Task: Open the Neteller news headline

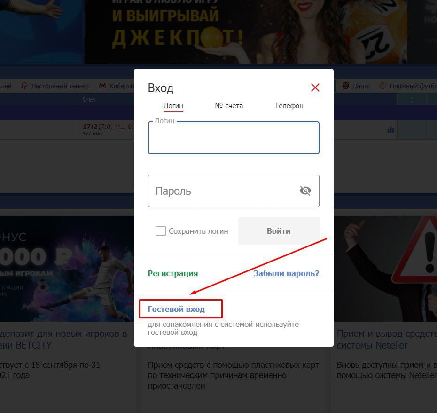Action: point(385,339)
